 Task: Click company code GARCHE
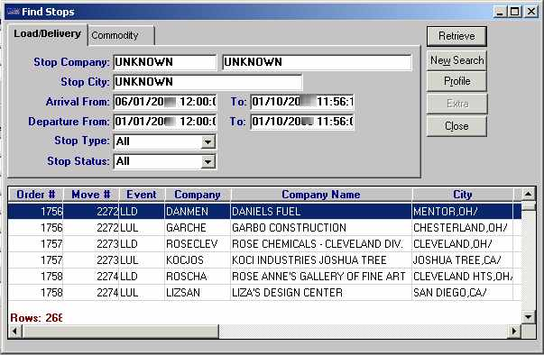pyautogui.click(x=186, y=228)
